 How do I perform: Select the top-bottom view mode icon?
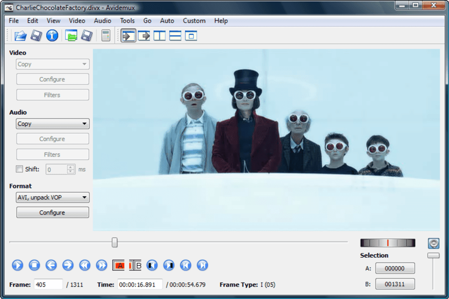pos(175,36)
